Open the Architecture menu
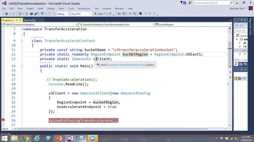 (84, 9)
